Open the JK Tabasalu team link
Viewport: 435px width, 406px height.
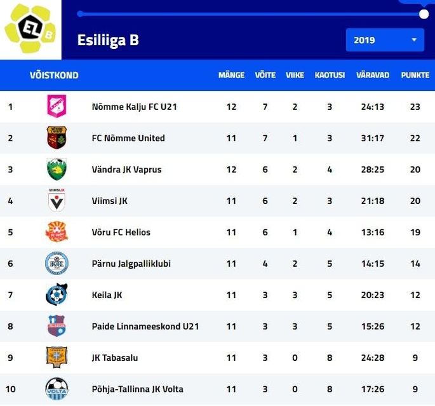tap(115, 358)
